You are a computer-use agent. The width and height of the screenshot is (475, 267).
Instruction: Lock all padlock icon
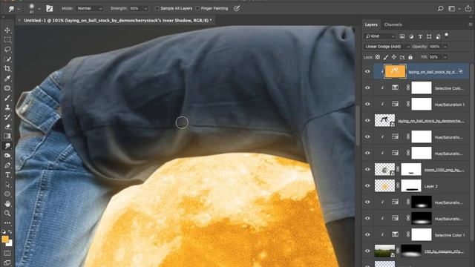[x=410, y=57]
